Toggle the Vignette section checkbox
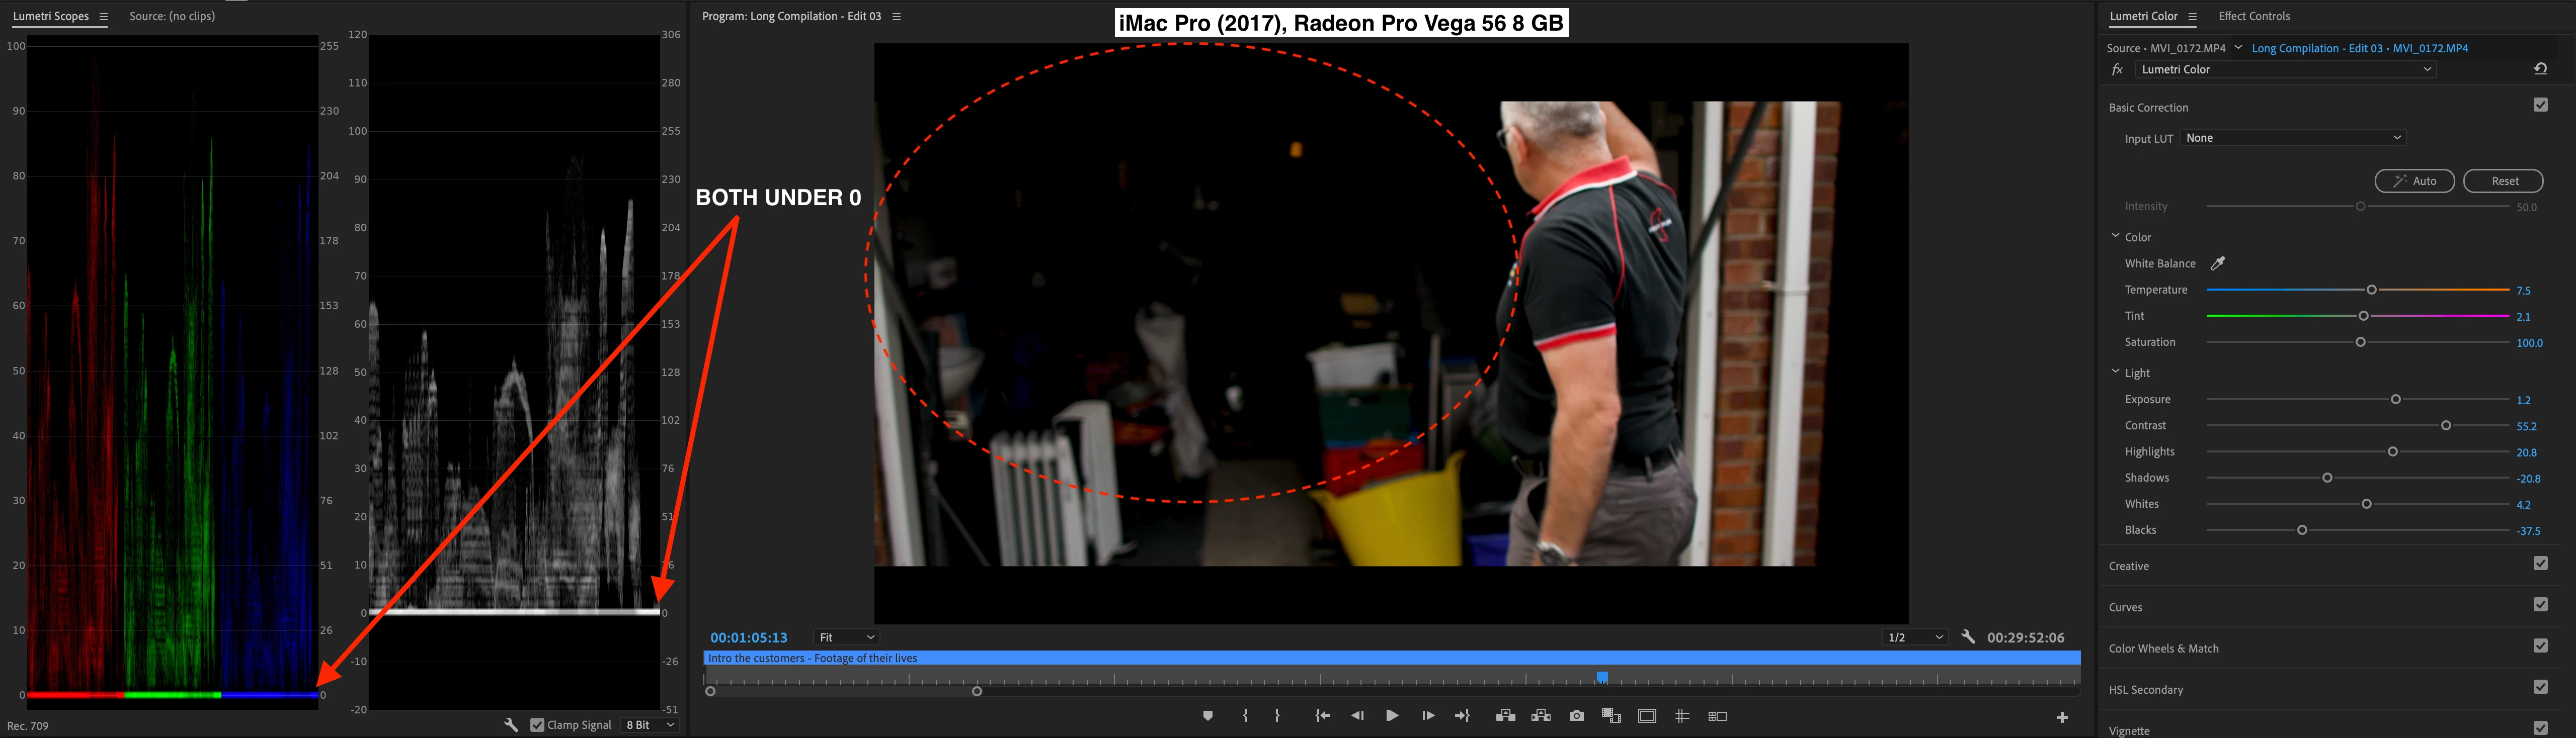The height and width of the screenshot is (738, 2576). pyautogui.click(x=2540, y=728)
